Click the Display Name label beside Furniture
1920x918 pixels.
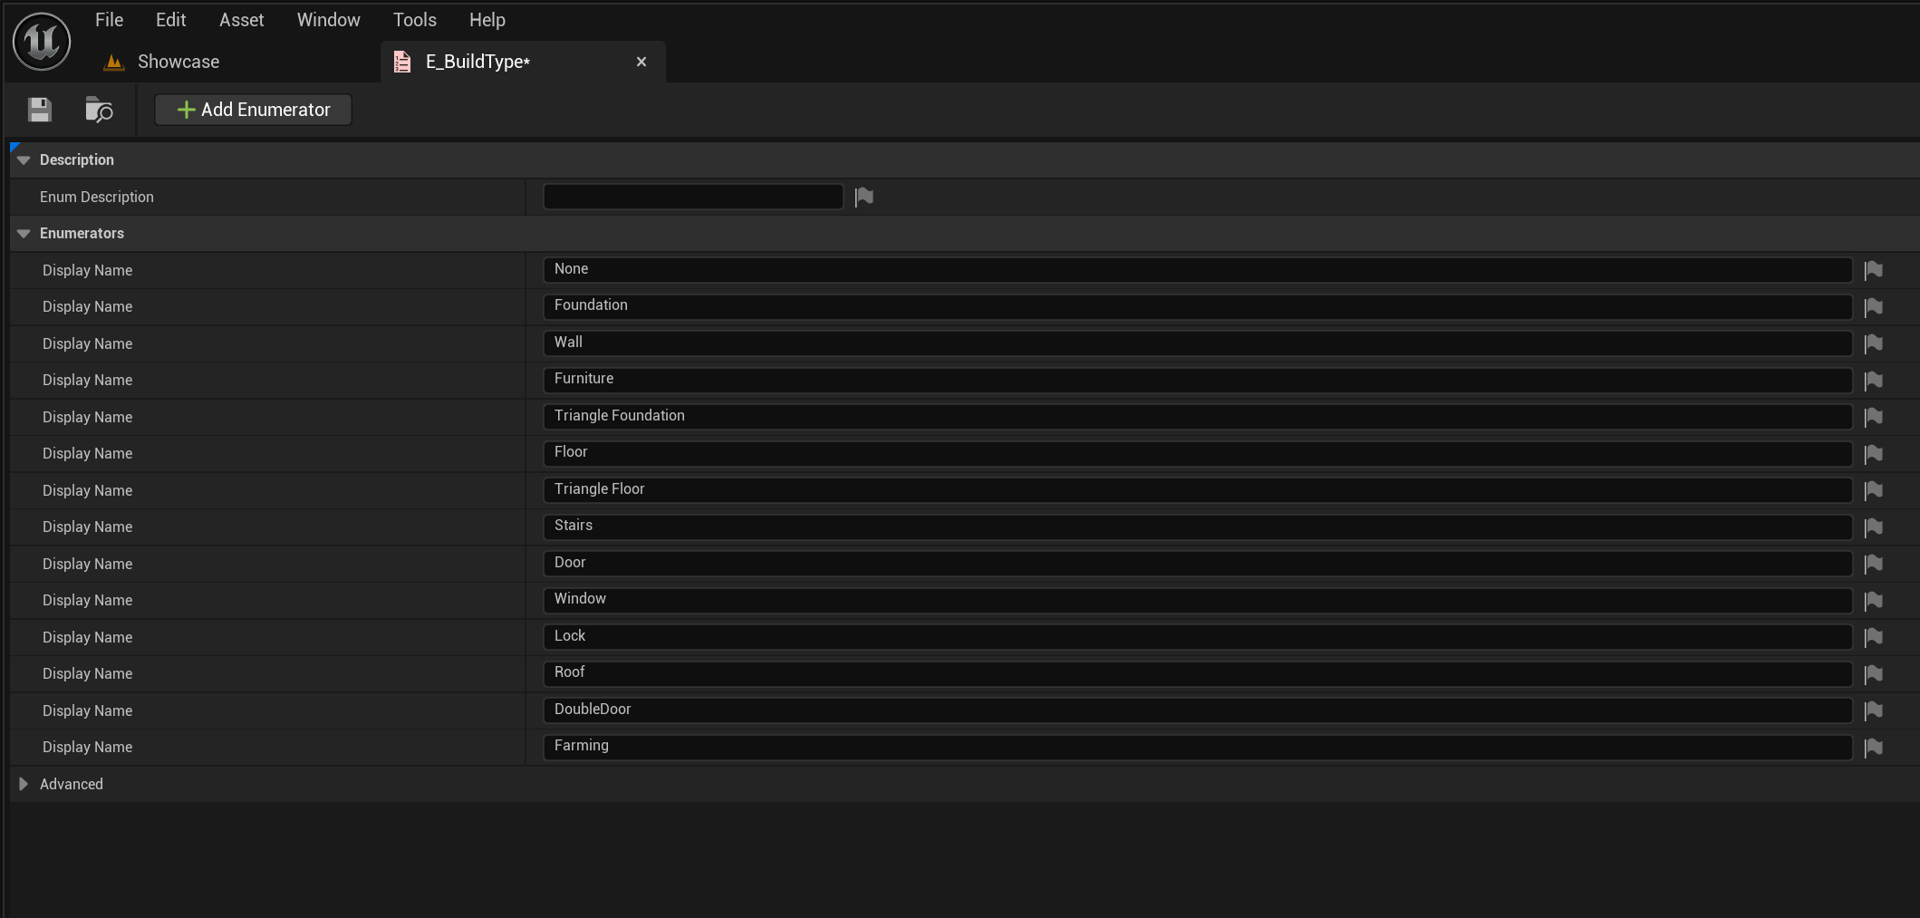[87, 380]
